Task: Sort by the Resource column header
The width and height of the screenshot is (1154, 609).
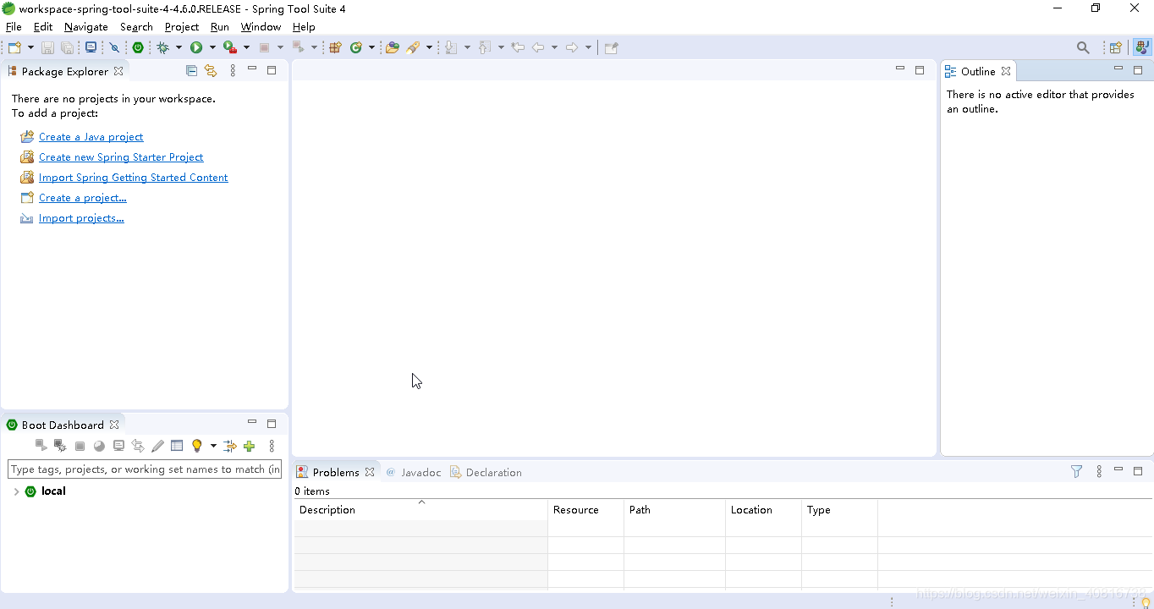Action: [x=585, y=510]
